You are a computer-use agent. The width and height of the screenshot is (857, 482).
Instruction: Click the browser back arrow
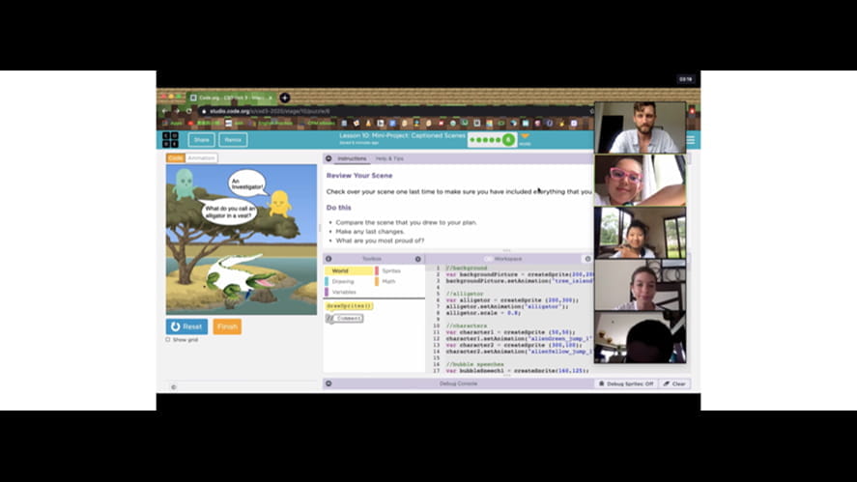coord(166,111)
